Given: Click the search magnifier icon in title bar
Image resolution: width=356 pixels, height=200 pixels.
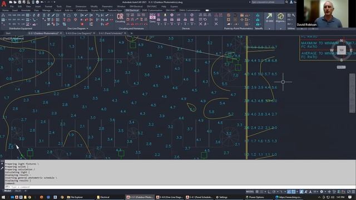Looking at the screenshot, I should [287, 2].
